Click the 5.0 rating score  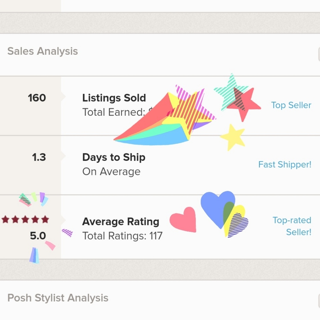[x=38, y=236]
